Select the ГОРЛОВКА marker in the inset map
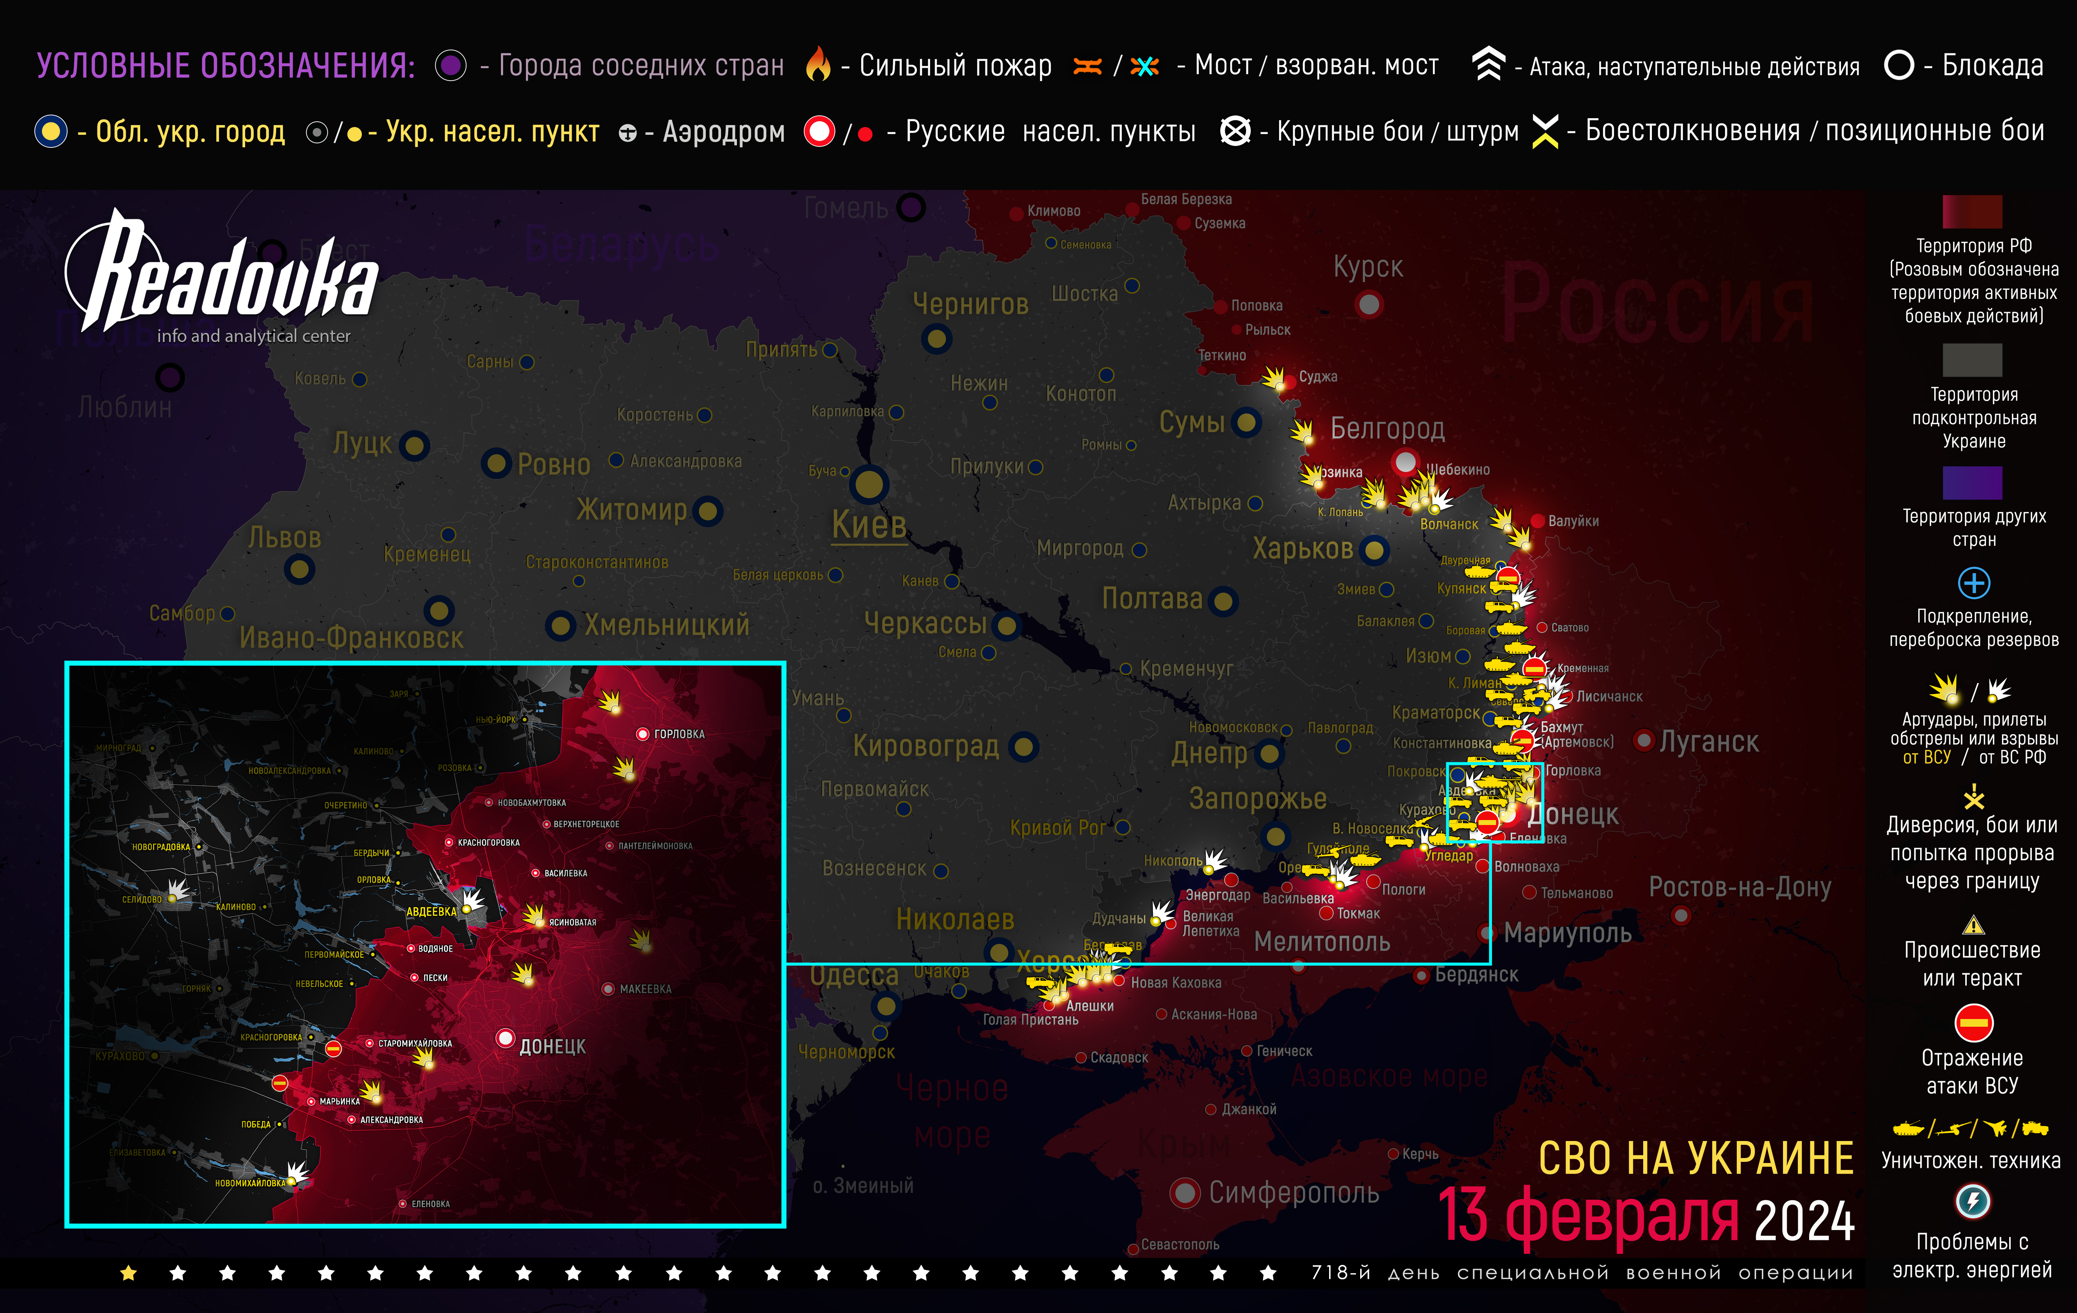Viewport: 2077px width, 1313px height. click(642, 734)
